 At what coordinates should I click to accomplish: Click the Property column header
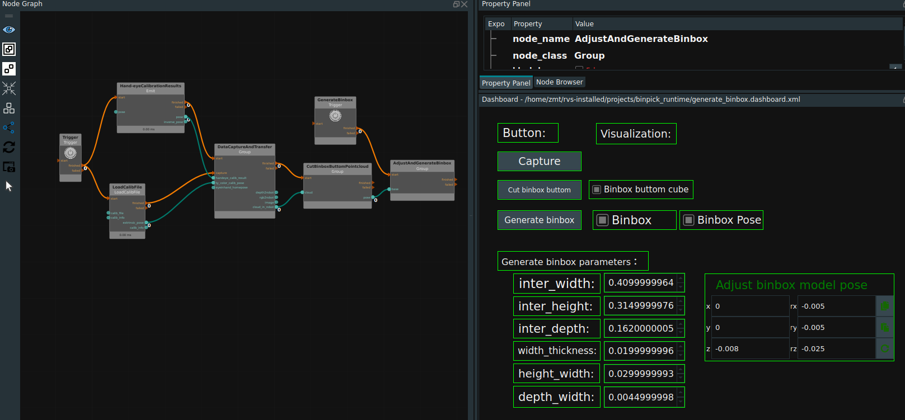tap(528, 24)
